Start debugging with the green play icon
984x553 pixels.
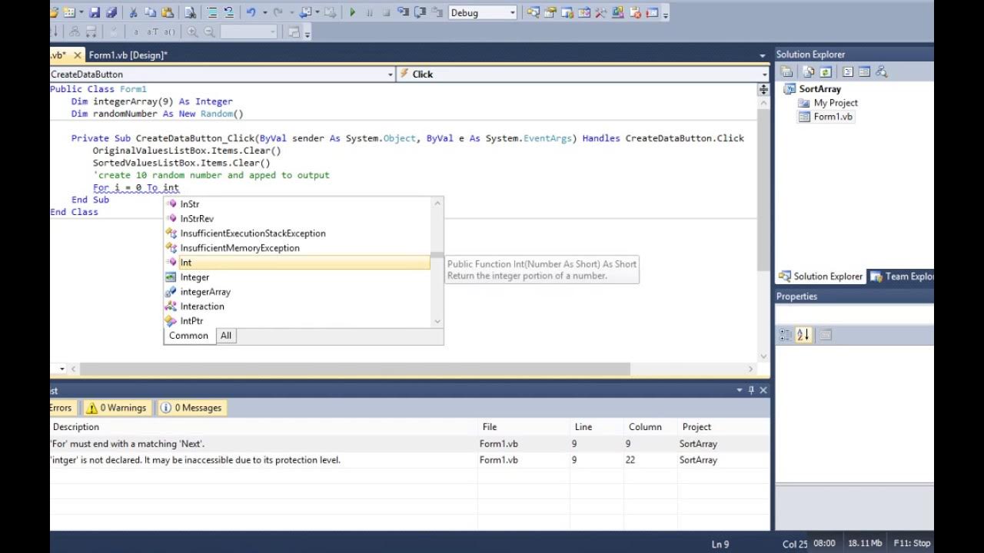pyautogui.click(x=353, y=13)
